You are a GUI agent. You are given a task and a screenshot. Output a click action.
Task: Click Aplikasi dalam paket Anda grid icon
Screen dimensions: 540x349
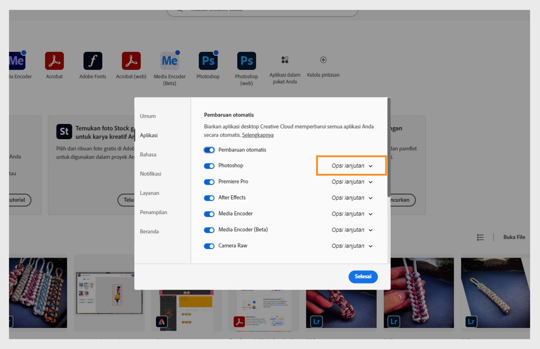tap(285, 60)
